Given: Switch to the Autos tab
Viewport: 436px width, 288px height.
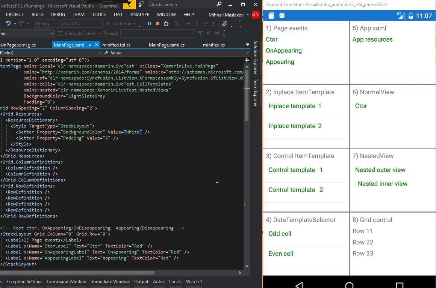Looking at the screenshot, I should coord(159,281).
